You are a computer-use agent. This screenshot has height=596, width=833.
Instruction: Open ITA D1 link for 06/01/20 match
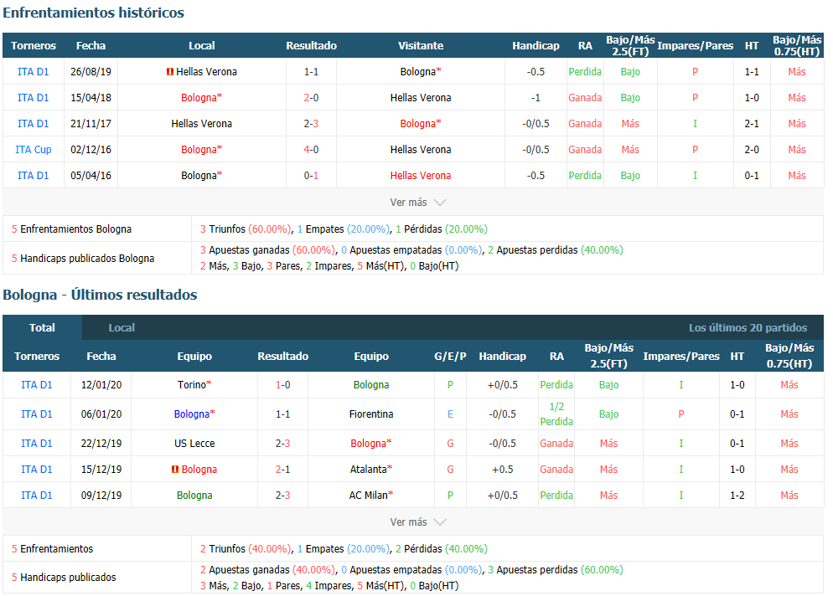37,414
